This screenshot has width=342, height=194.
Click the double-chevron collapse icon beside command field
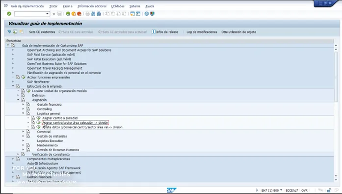53,14
